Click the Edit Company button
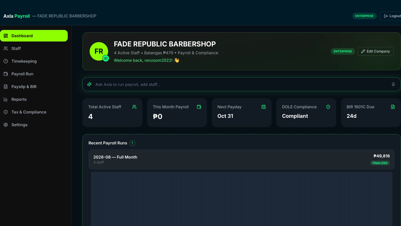 point(375,51)
